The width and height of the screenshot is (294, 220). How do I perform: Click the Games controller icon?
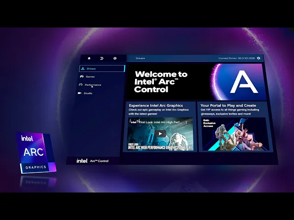[x=82, y=77]
